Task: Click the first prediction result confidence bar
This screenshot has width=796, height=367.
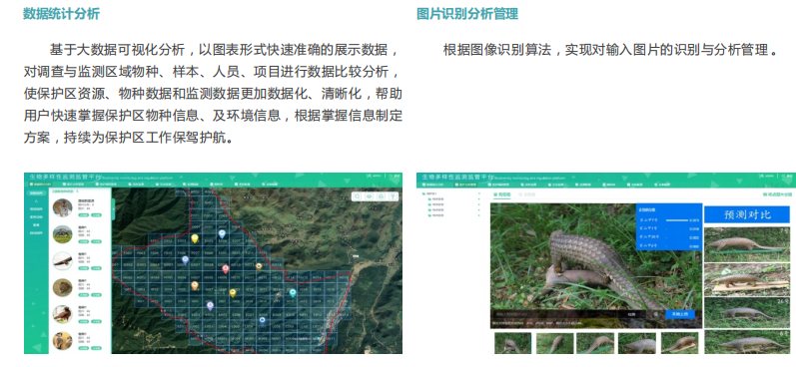Action: point(677,220)
